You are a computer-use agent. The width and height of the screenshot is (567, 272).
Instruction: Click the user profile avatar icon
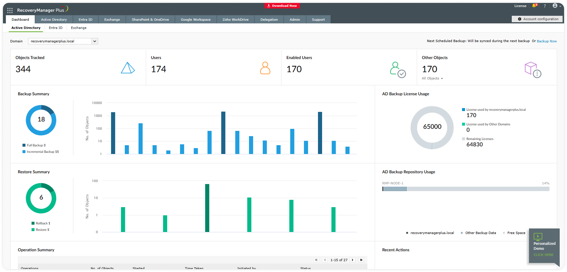click(555, 6)
